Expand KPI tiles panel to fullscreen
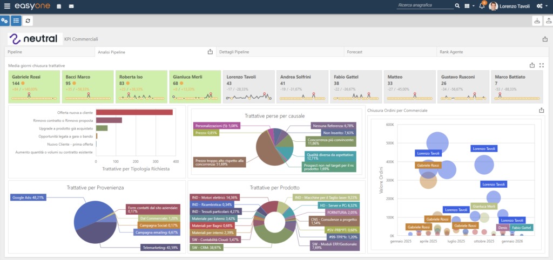553x260 pixels. tap(542, 65)
